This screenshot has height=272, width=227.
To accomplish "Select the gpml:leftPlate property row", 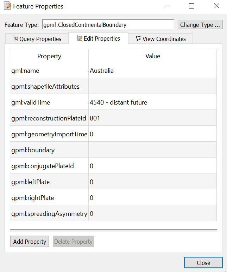I will click(x=49, y=182).
